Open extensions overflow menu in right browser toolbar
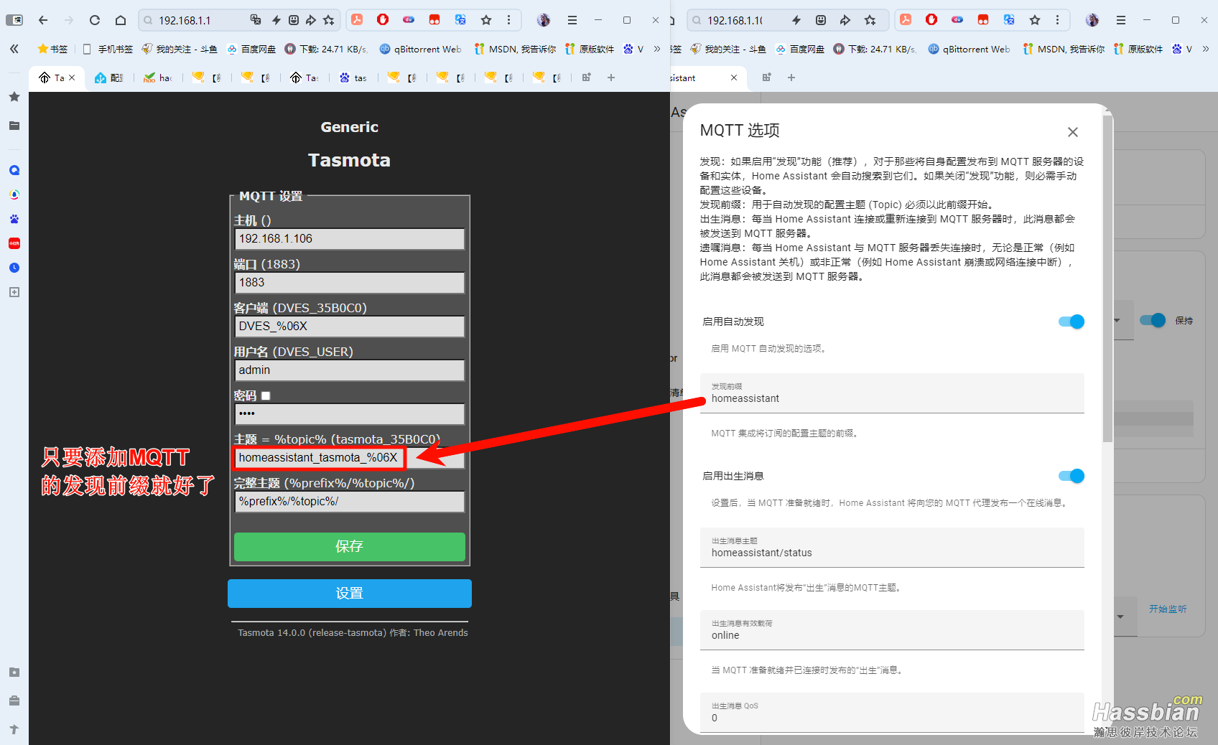This screenshot has width=1218, height=745. [x=1057, y=20]
